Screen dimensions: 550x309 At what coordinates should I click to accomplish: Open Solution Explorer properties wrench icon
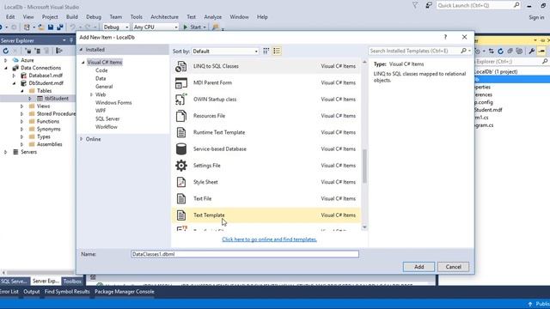532,51
